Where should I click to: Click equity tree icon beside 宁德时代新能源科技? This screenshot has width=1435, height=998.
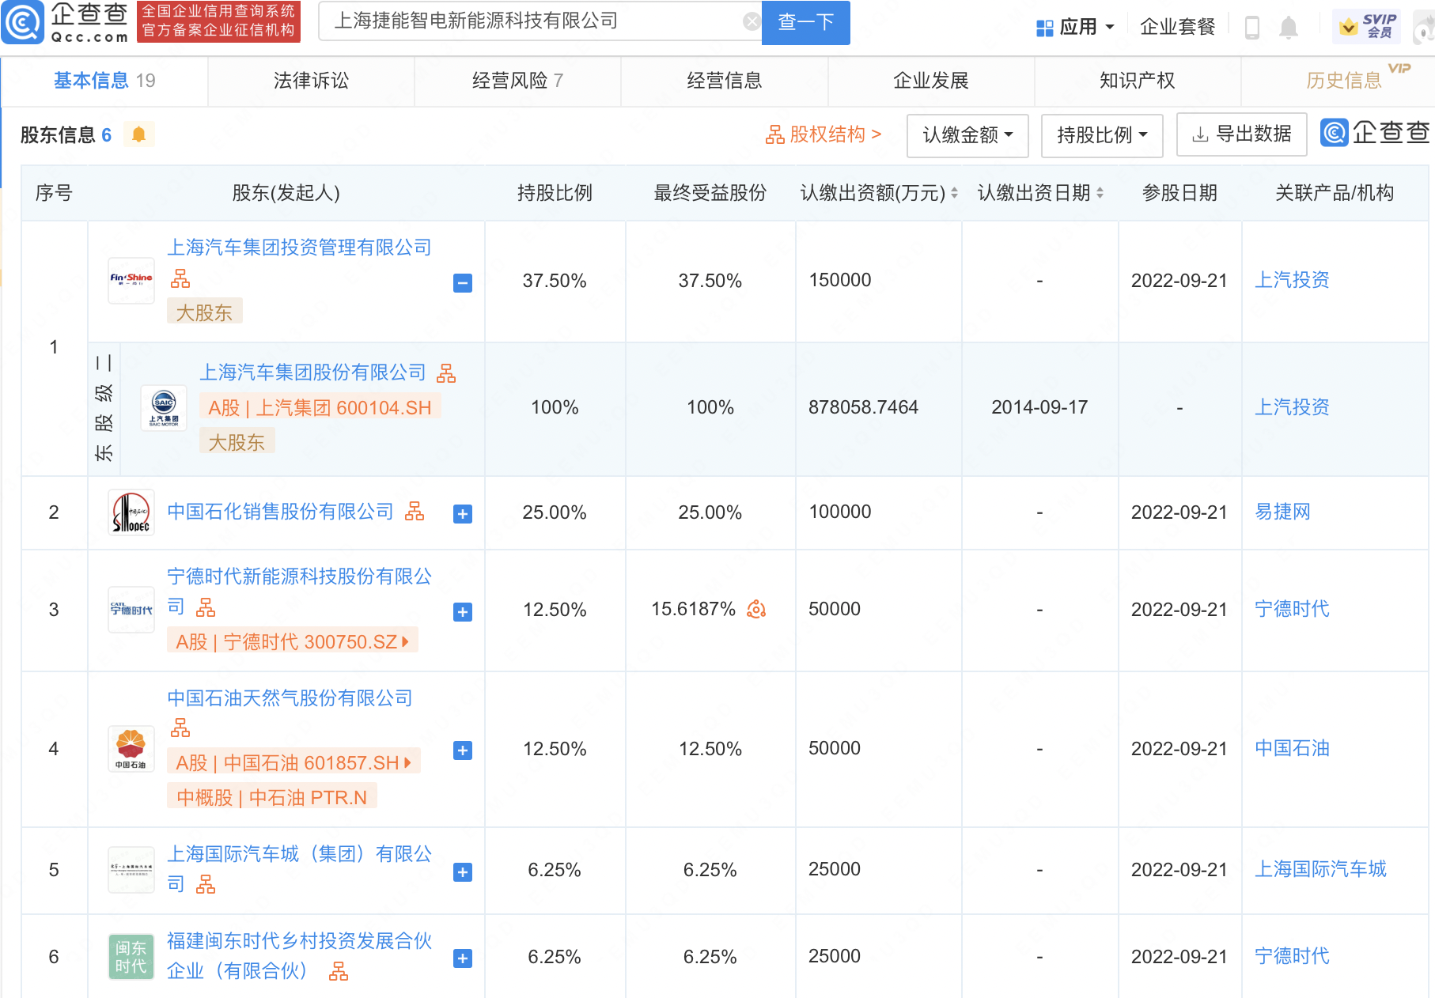tap(206, 607)
